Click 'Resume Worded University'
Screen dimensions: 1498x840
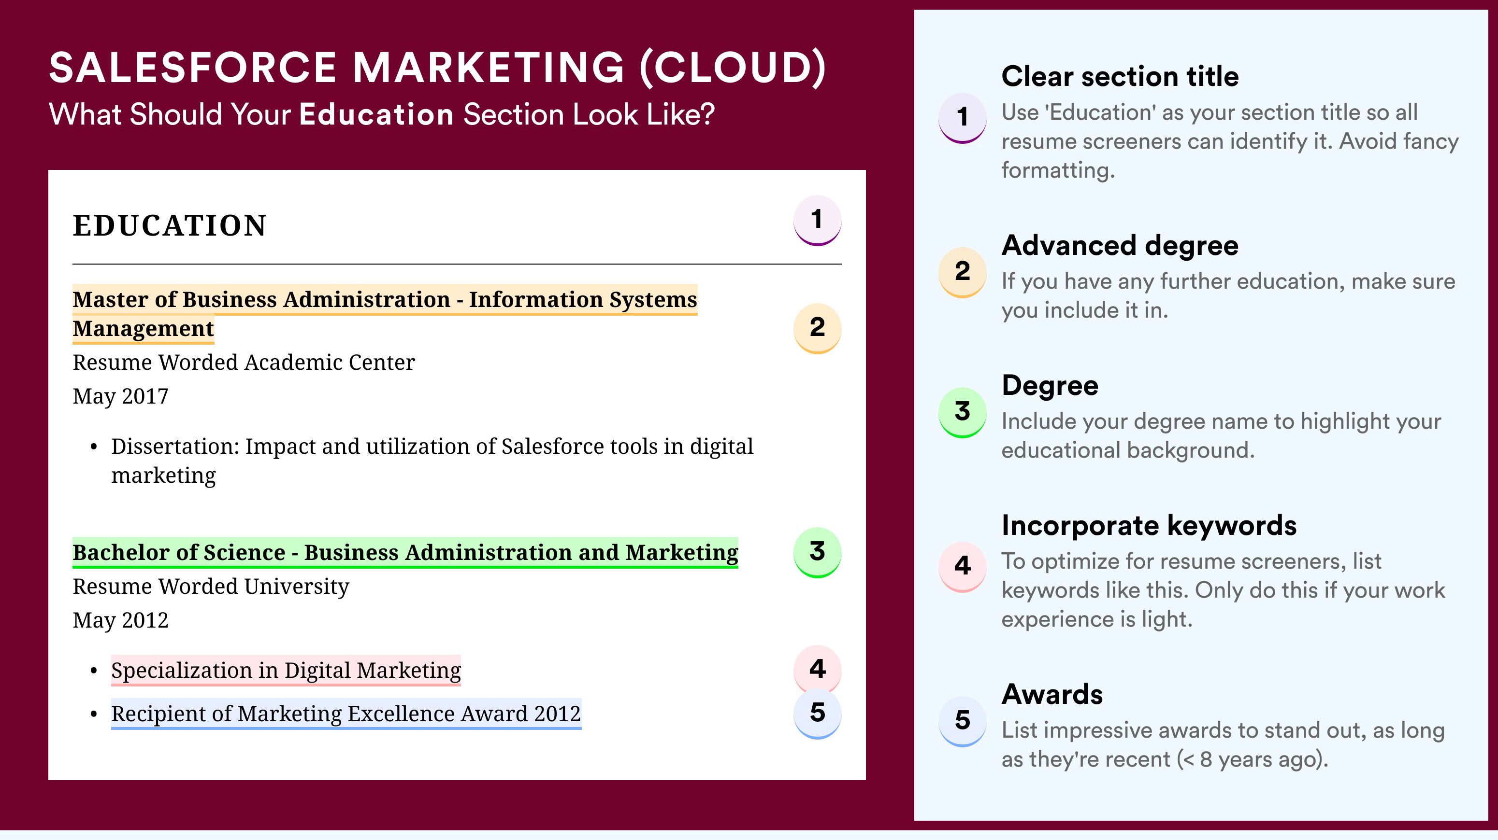(x=211, y=587)
